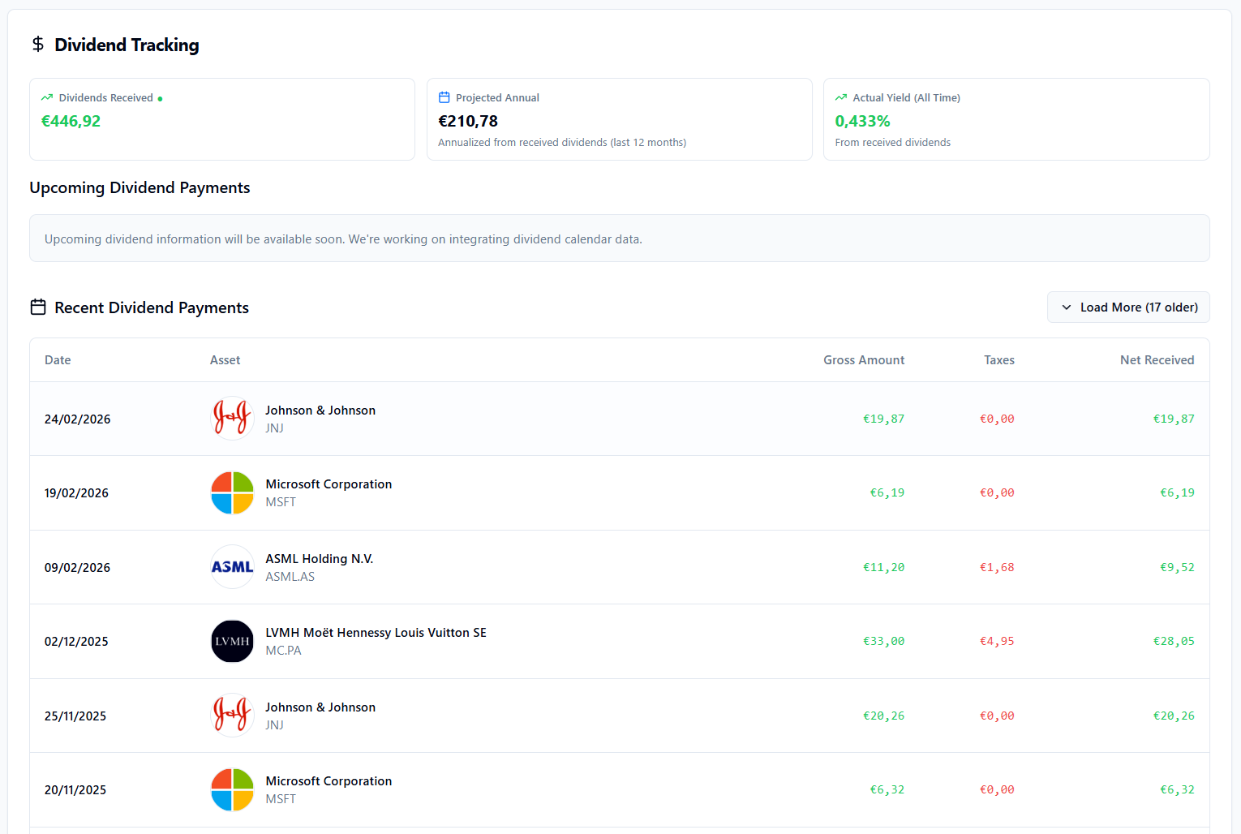Viewport: 1241px width, 834px height.
Task: Click the €20,26 gross amount cell
Action: [x=884, y=716]
